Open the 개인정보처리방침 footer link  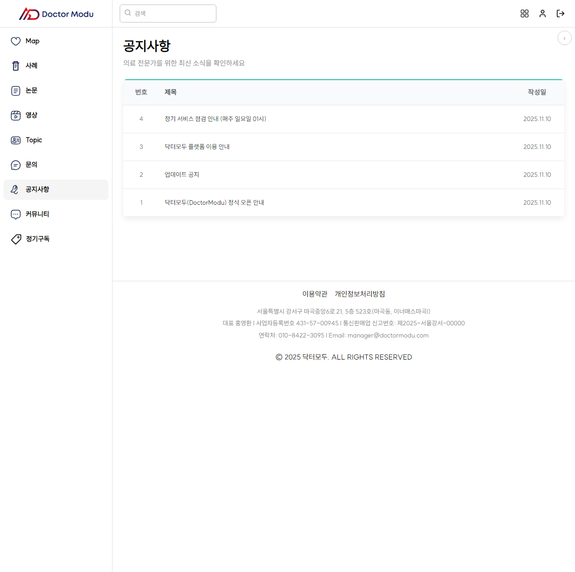[359, 294]
